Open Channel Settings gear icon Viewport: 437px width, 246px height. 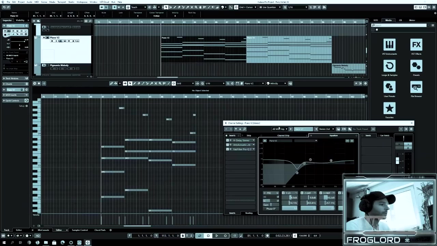tap(411, 129)
